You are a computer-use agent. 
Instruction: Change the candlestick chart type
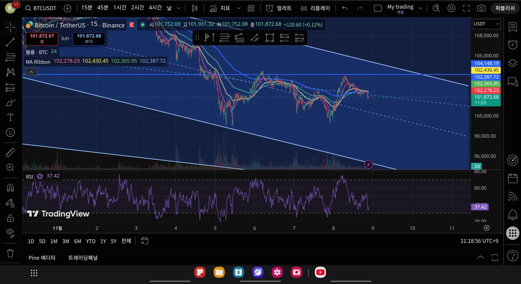point(195,8)
